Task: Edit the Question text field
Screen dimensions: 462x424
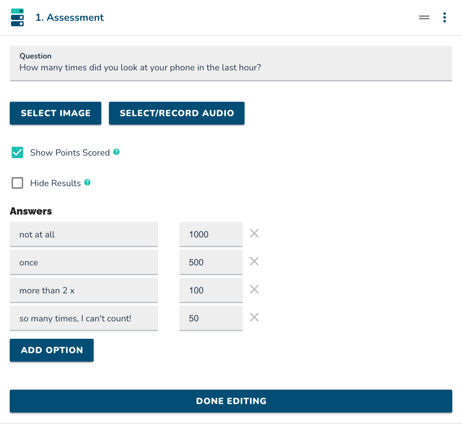Action: [231, 63]
